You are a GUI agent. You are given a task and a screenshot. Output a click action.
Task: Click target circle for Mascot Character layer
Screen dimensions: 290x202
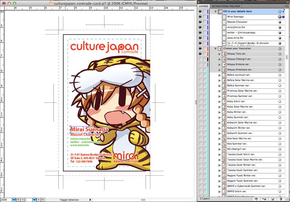coord(280,22)
